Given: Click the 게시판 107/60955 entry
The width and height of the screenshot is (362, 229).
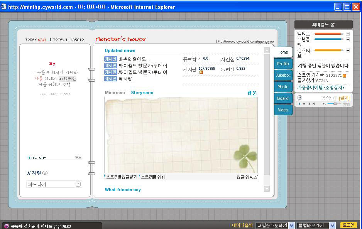Looking at the screenshot, I should 199,69.
